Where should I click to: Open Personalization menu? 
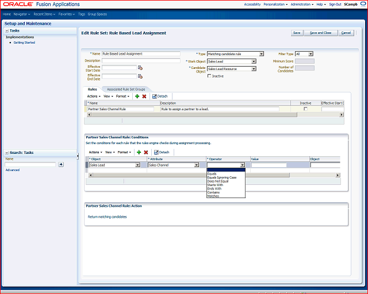coord(275,4)
